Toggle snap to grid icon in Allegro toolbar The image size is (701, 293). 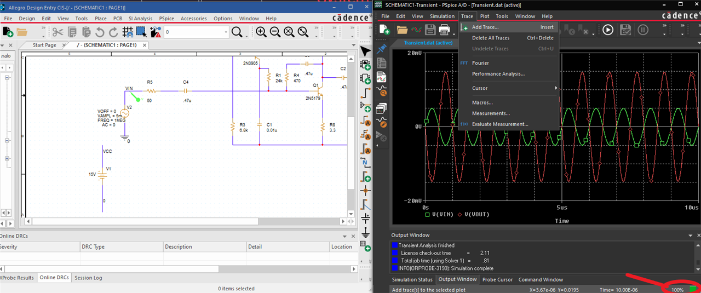[x=128, y=32]
